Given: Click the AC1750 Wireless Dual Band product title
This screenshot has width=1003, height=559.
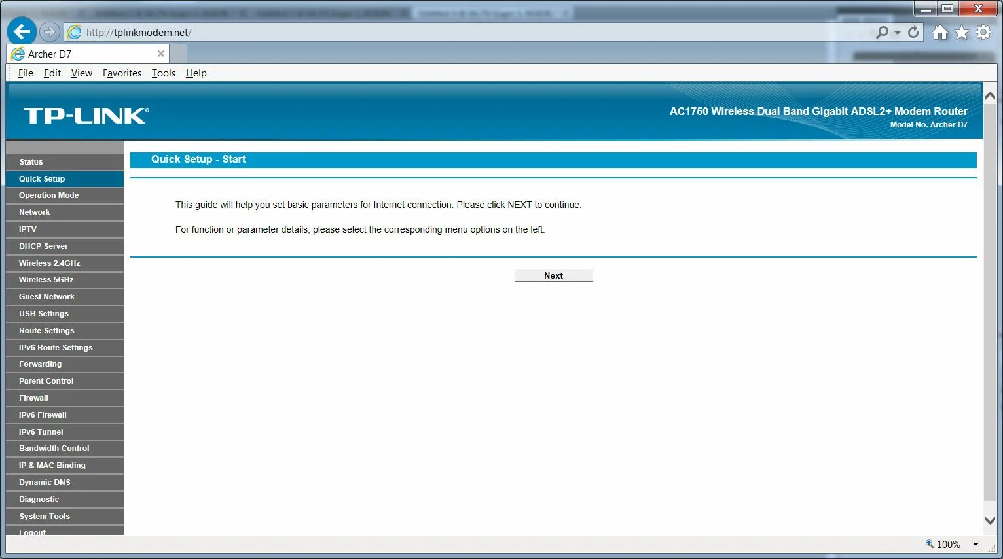Looking at the screenshot, I should point(818,111).
